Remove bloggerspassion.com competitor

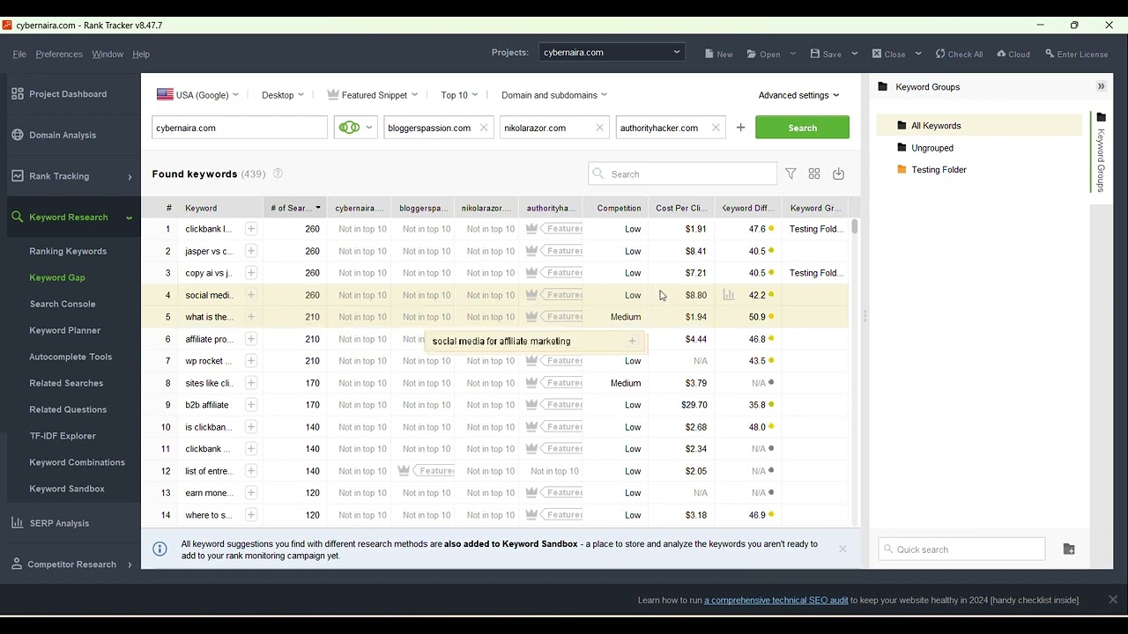[484, 128]
